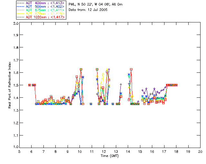
Task: Click the y-axis value 1.3
Action: (16, 110)
